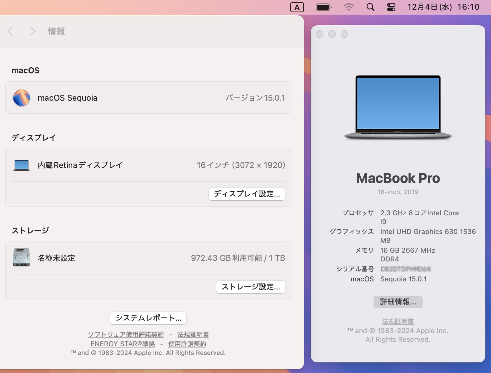Close the About This Mac window
491x373 pixels.
tap(320, 34)
